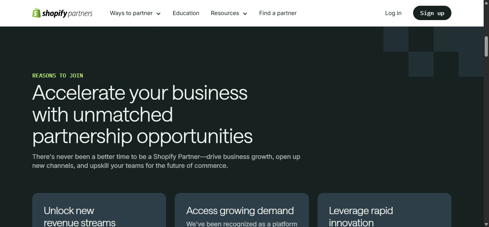
Task: Click the "shopify partners" wordmark text
Action: (67, 14)
